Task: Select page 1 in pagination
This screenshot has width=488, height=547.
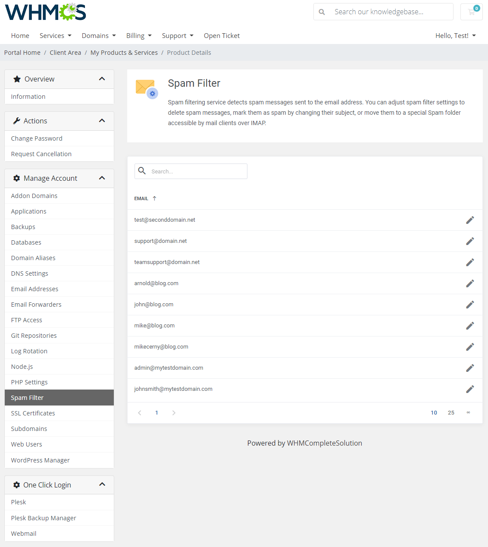Action: point(156,413)
